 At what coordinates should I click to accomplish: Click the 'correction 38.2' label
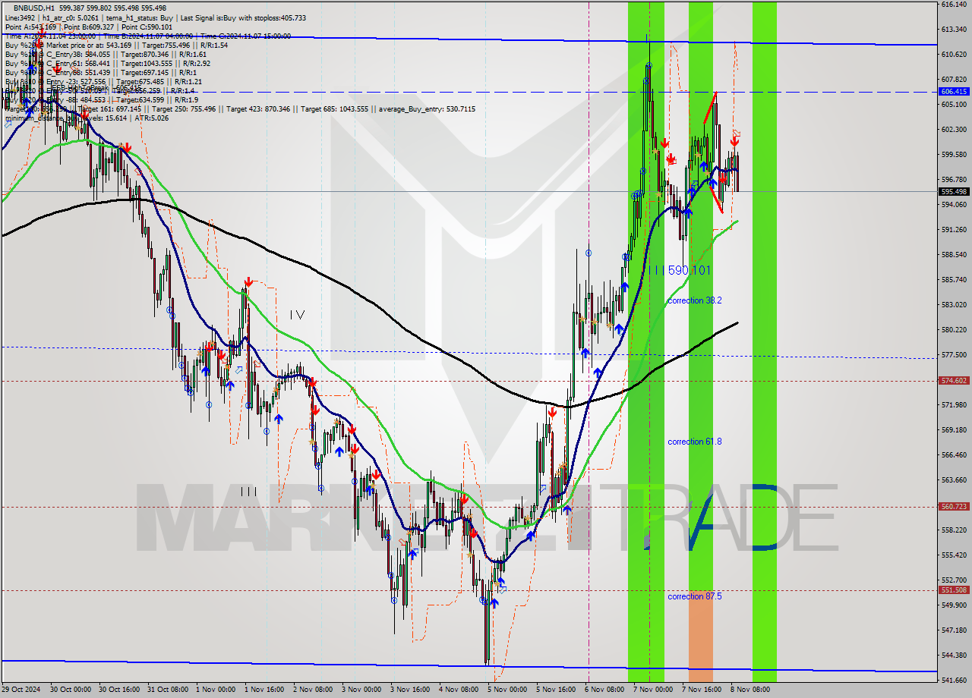[694, 300]
